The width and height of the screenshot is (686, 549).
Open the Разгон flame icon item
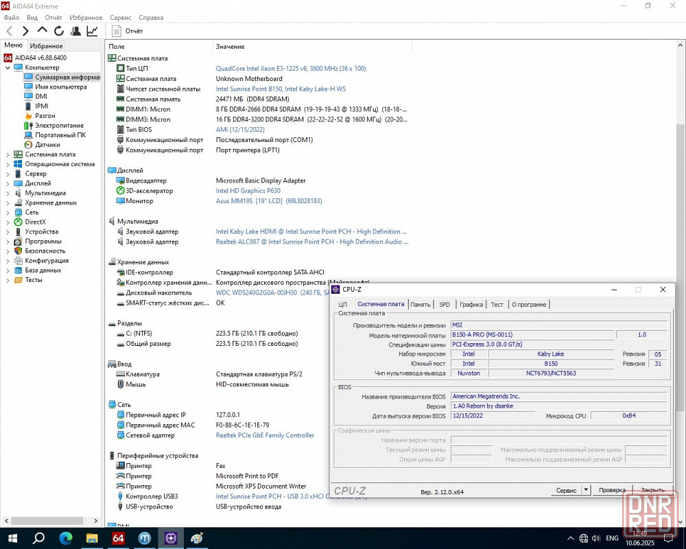click(28, 115)
